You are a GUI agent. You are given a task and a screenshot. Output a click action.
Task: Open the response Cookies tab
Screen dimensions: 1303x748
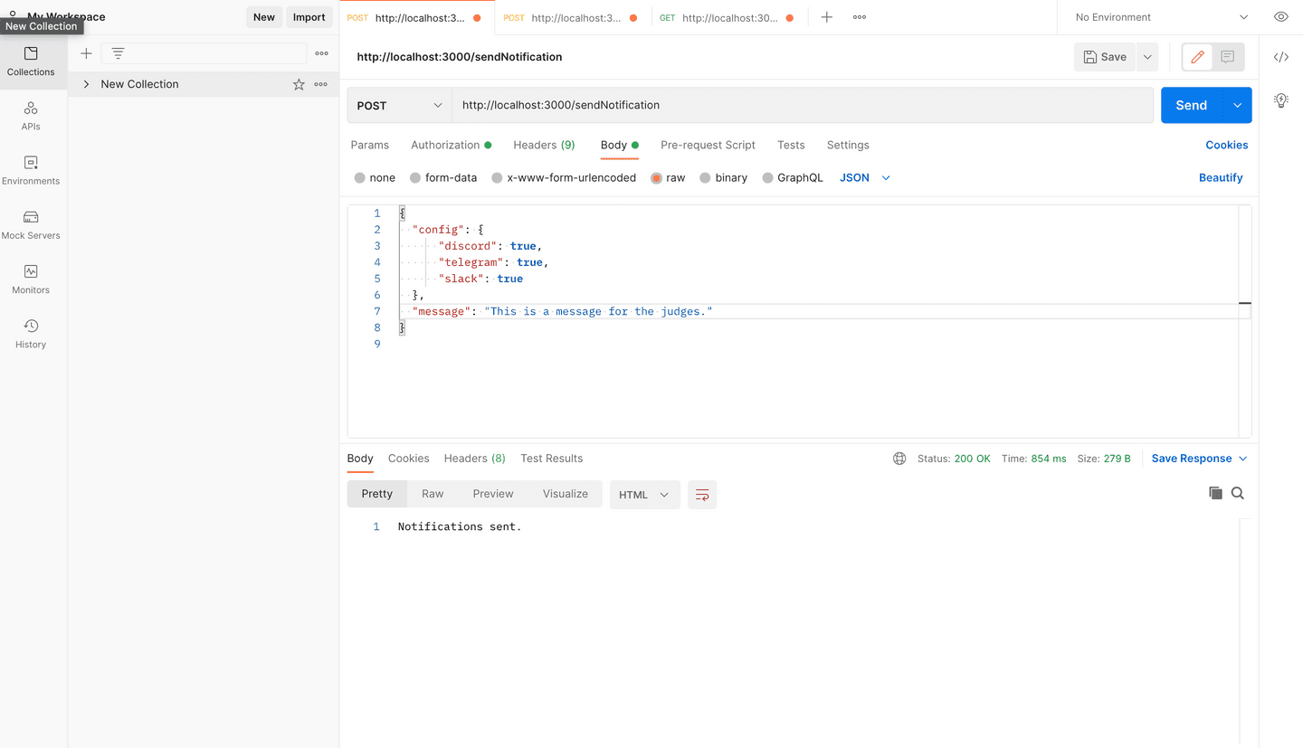(x=408, y=459)
